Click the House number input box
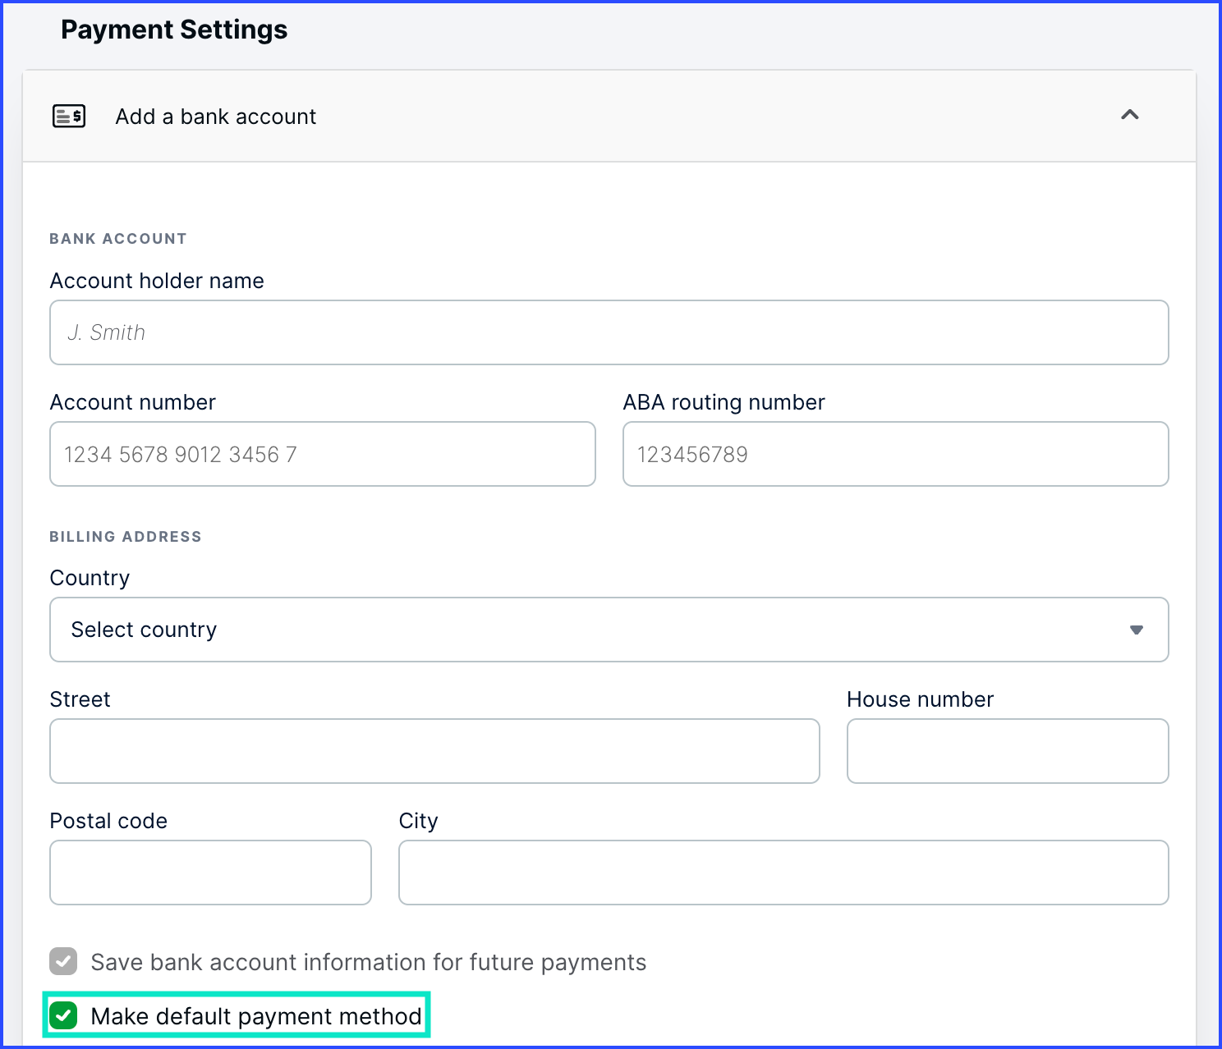Screen dimensions: 1222x1049 (1007, 751)
